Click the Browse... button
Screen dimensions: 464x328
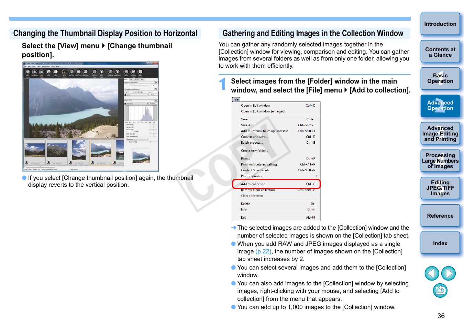click(x=153, y=104)
